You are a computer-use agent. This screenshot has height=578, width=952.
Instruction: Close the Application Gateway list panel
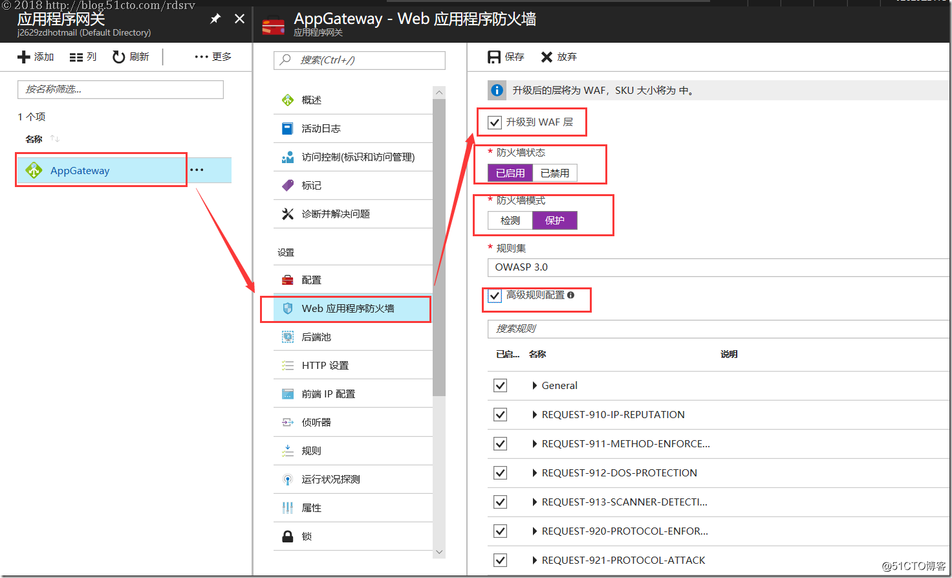pyautogui.click(x=239, y=19)
